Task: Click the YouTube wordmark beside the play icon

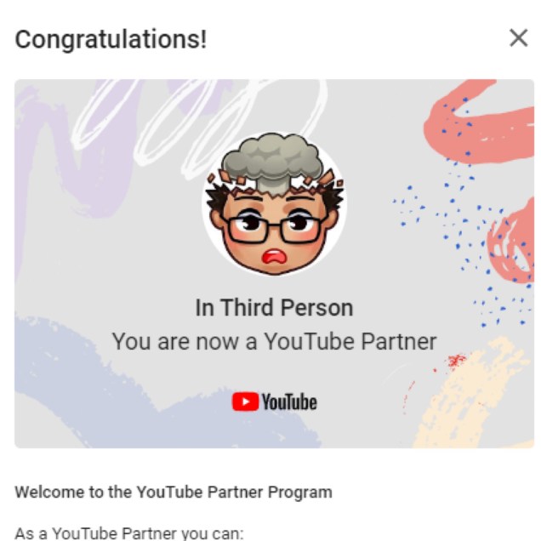Action: click(x=289, y=402)
